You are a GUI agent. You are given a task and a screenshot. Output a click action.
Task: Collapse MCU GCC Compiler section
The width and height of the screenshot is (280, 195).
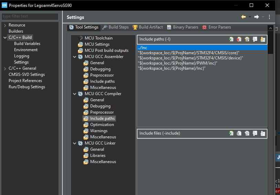[x=75, y=94]
